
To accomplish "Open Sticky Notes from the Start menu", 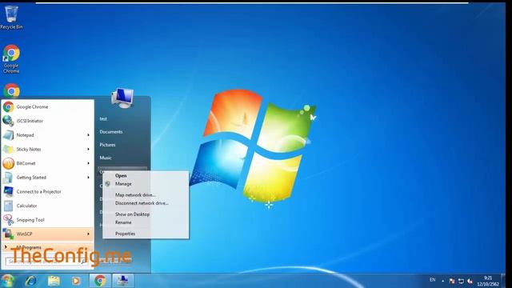I will click(47, 150).
